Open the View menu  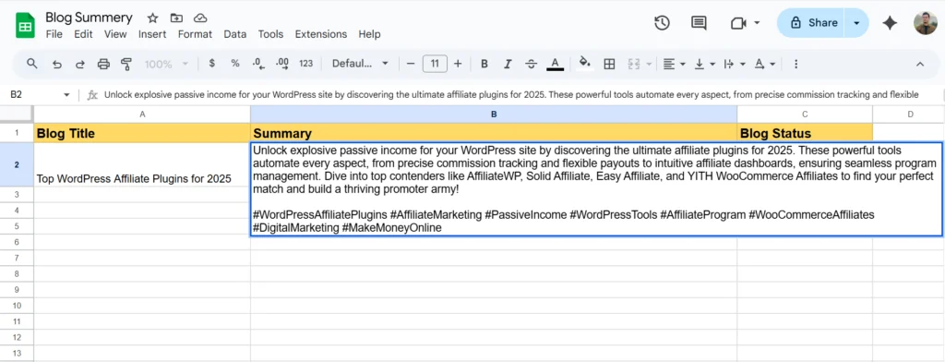pyautogui.click(x=115, y=34)
